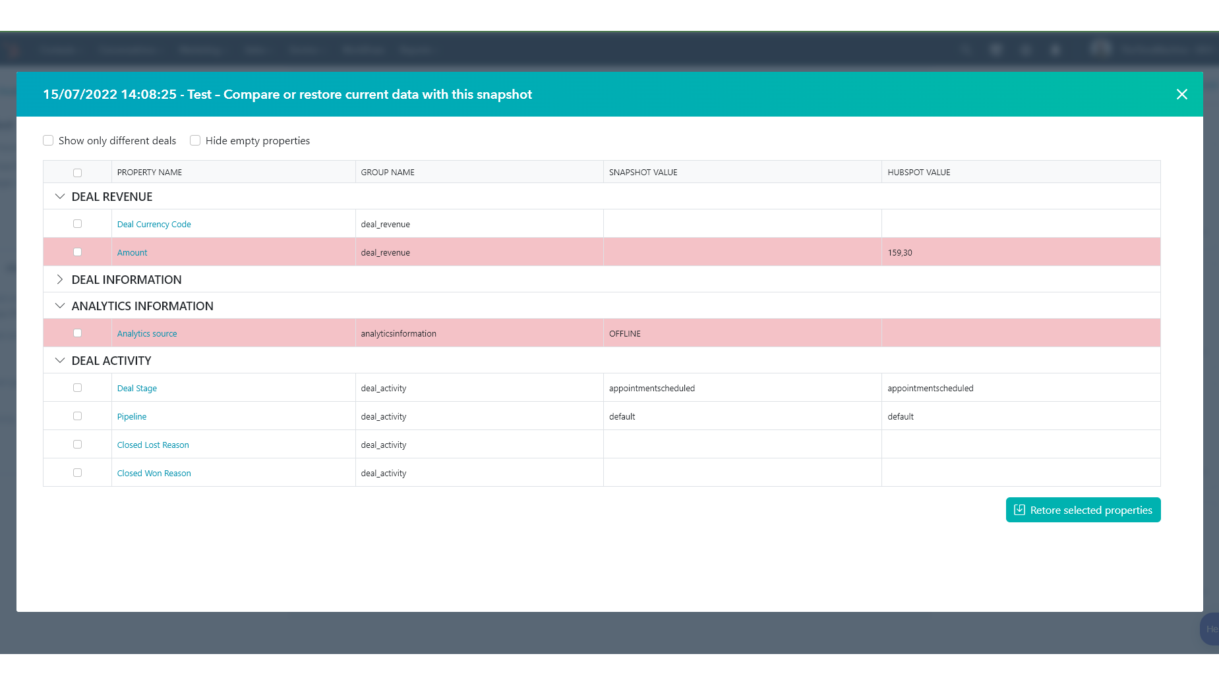
Task: Tick the Hide empty properties checkbox
Action: point(195,140)
